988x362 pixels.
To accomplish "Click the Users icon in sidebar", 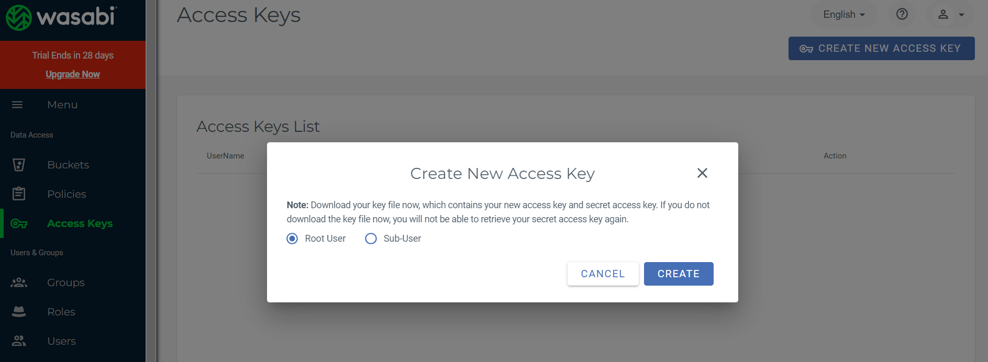I will (x=19, y=341).
